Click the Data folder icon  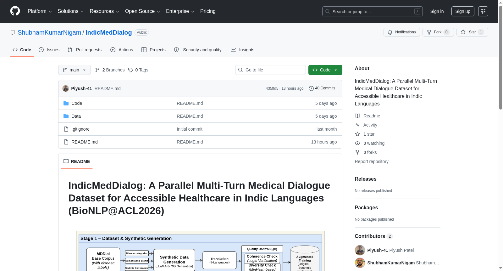[66, 116]
